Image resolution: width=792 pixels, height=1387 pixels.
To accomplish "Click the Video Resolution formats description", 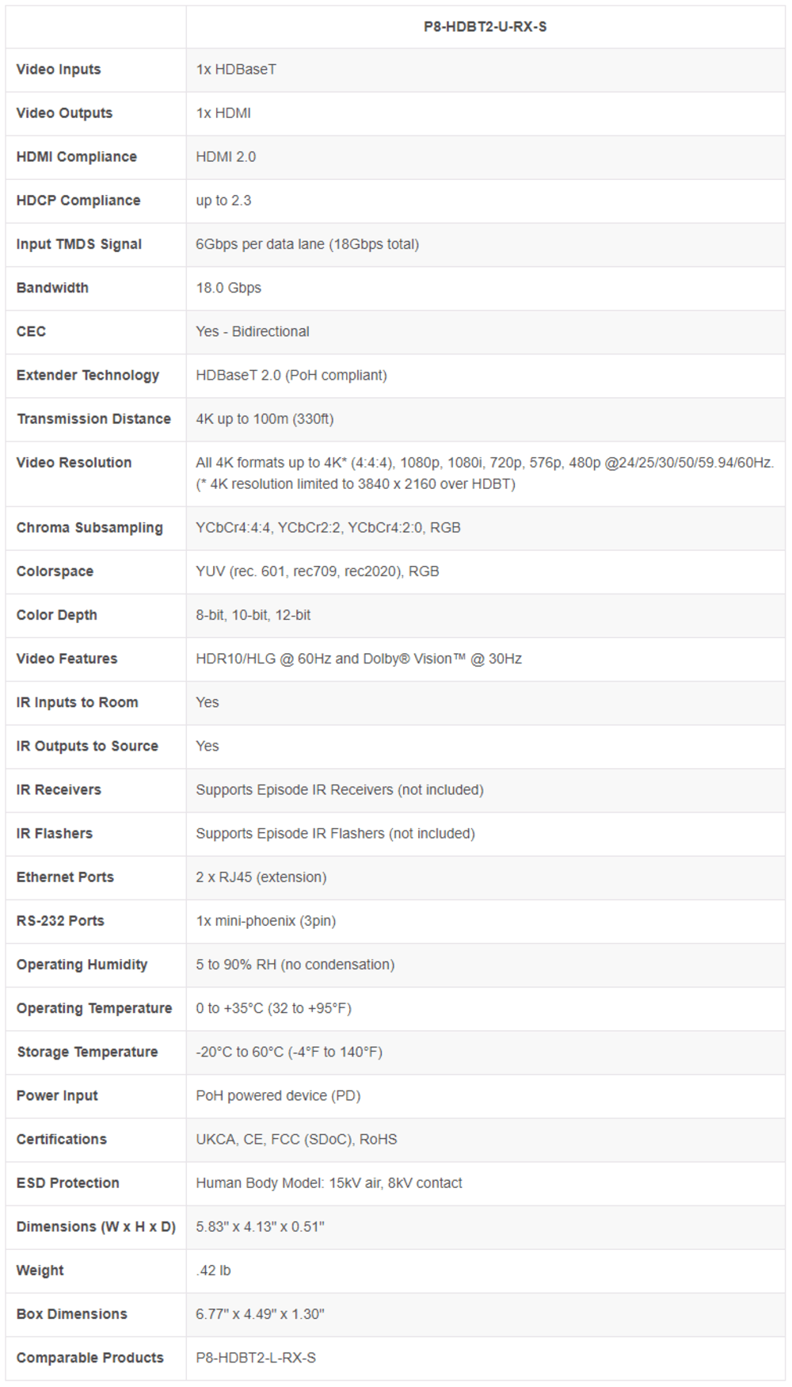I will coord(485,473).
